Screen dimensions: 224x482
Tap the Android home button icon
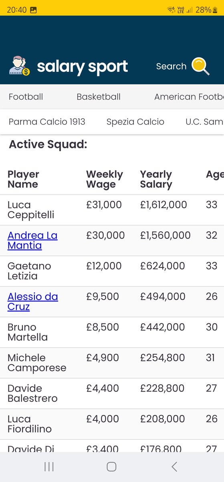[111, 466]
